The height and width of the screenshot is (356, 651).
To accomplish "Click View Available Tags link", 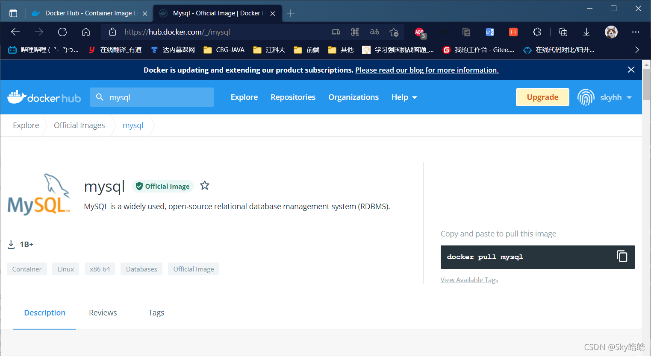I will point(469,280).
